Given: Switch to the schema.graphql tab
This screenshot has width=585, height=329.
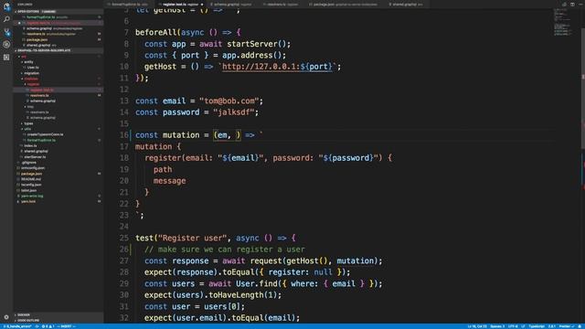Looking at the screenshot, I should [x=230, y=5].
